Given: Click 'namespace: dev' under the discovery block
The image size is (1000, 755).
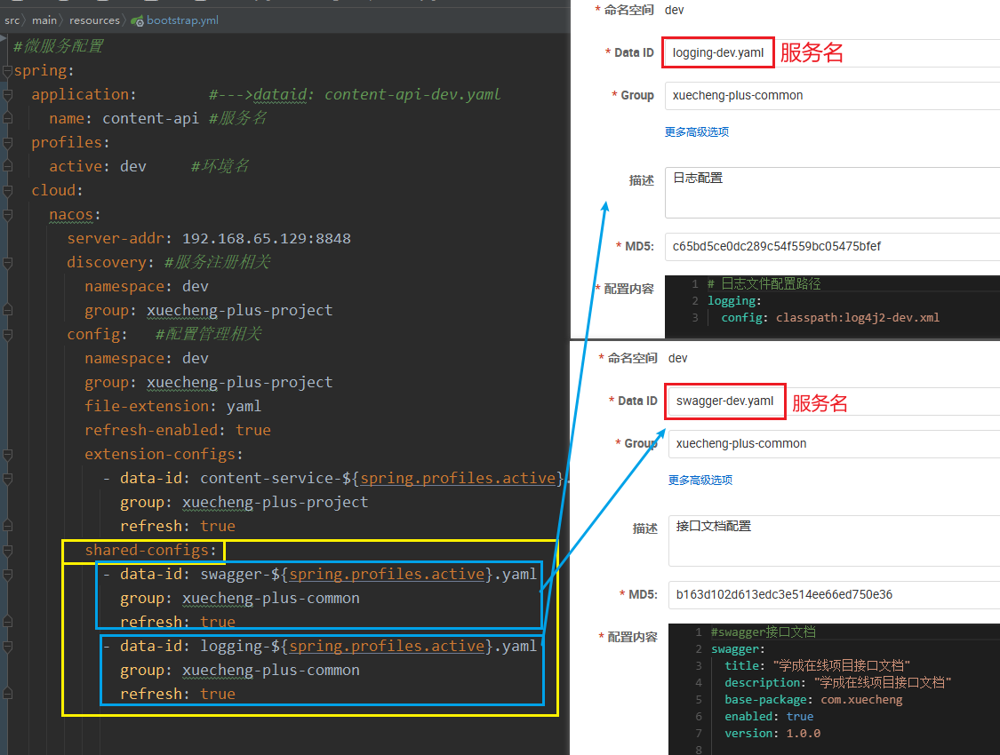Looking at the screenshot, I should pos(147,287).
